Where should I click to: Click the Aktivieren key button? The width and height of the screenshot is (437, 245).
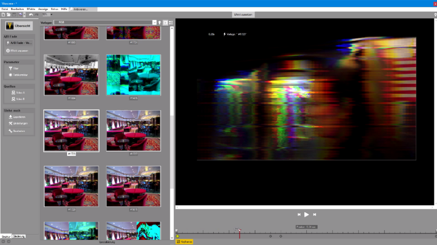click(x=83, y=9)
